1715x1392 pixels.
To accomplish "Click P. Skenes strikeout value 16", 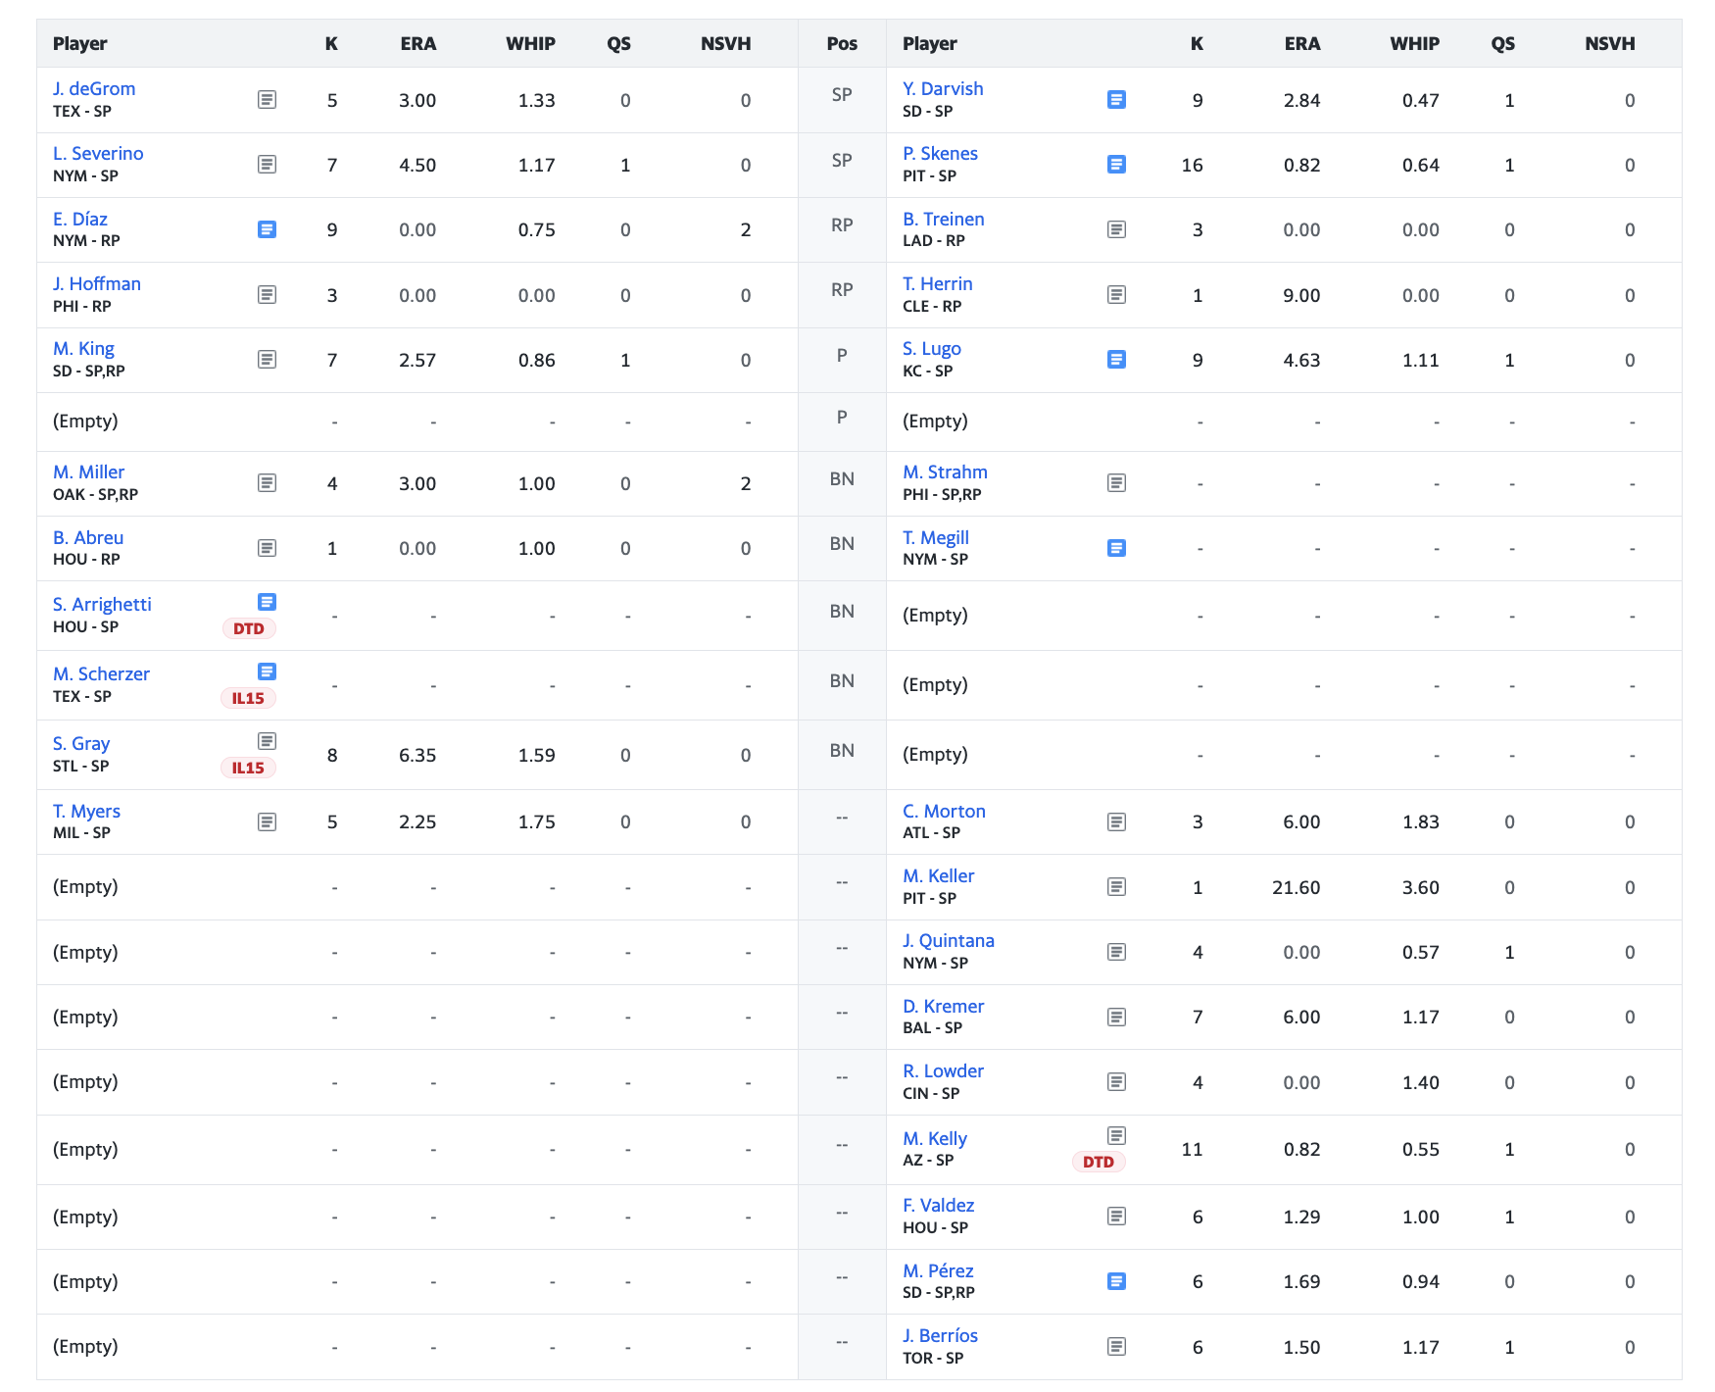I will [1192, 165].
